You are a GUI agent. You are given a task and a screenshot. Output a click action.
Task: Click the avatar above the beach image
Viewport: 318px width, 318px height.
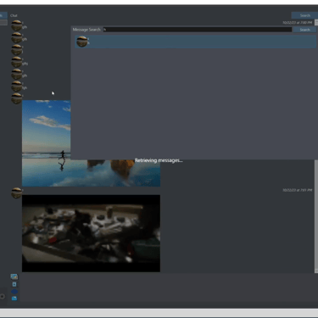16,98
